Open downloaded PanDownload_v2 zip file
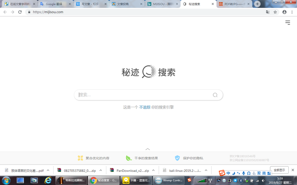The image size is (297, 185). 130,171
